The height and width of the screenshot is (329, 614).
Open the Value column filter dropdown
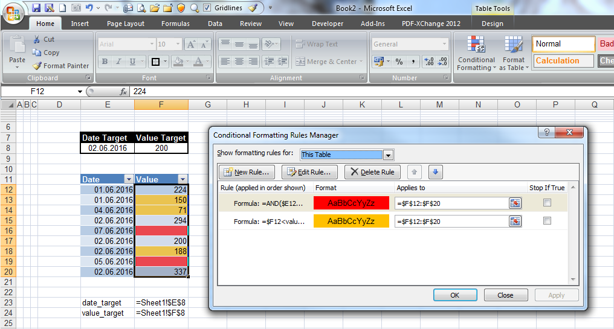click(x=183, y=179)
